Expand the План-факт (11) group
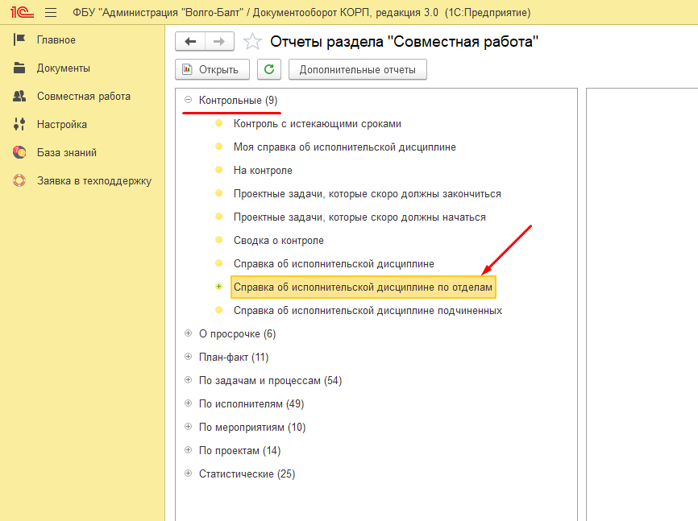Viewport: 698px width, 521px height. click(x=188, y=357)
